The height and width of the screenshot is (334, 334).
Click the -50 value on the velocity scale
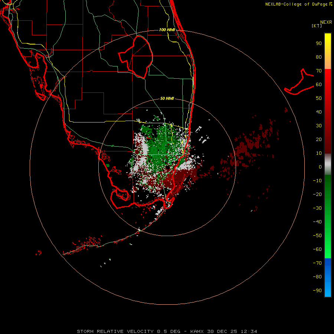pos(317,235)
